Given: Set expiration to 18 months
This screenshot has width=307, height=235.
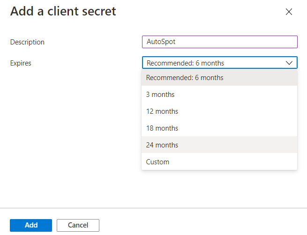Looking at the screenshot, I should coord(162,128).
